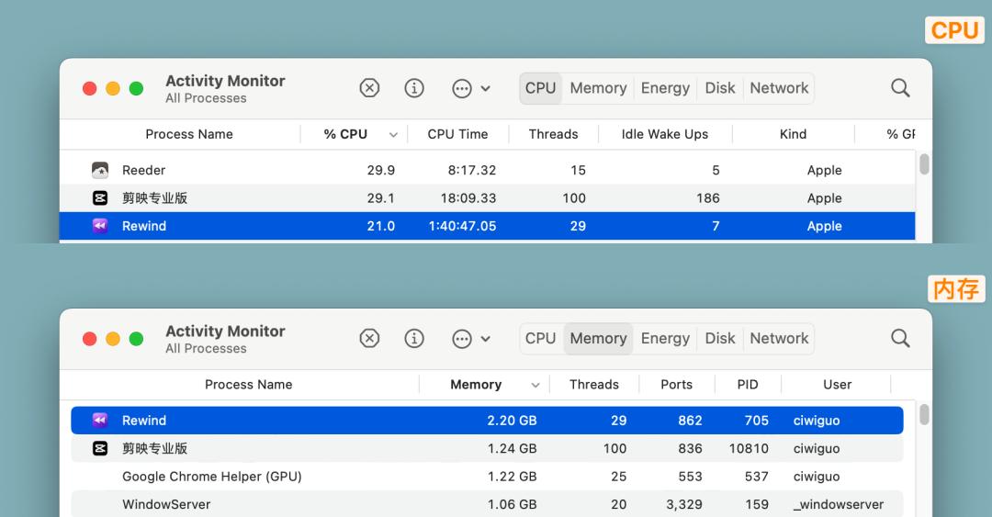The image size is (992, 517).
Task: Click PID 10810 cell
Action: click(749, 448)
